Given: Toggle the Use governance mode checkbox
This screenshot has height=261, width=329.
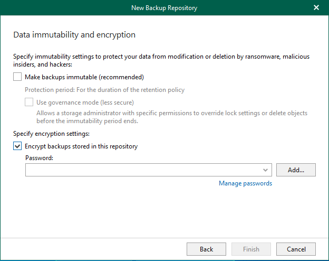Looking at the screenshot, I should tap(29, 102).
